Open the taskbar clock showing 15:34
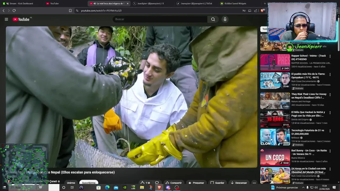 point(324,188)
